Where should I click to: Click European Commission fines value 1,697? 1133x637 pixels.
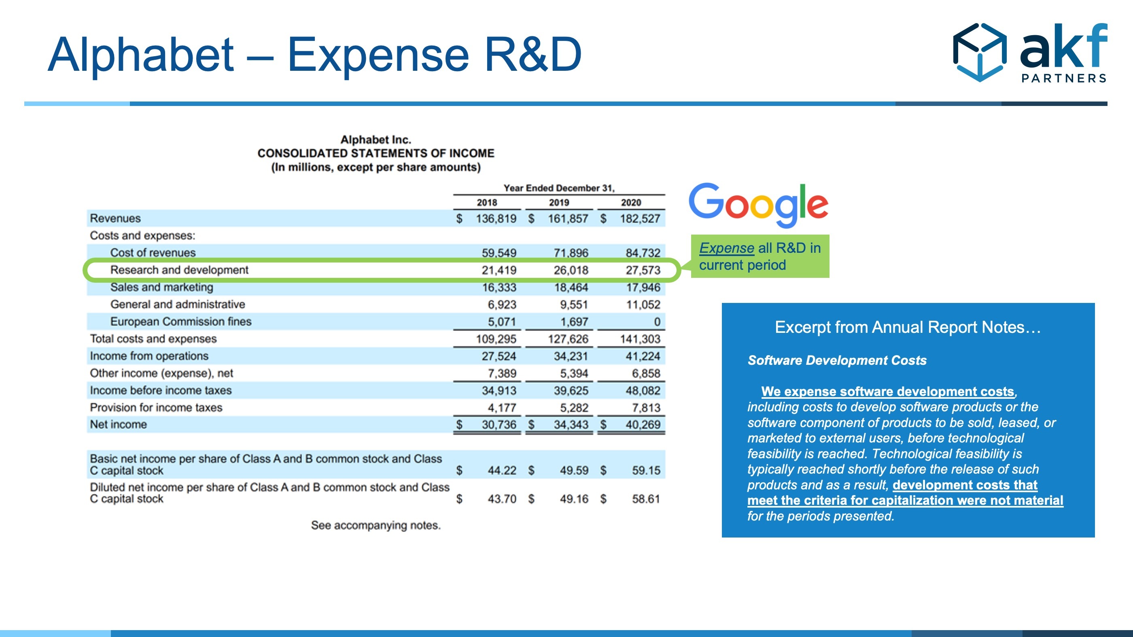point(574,322)
